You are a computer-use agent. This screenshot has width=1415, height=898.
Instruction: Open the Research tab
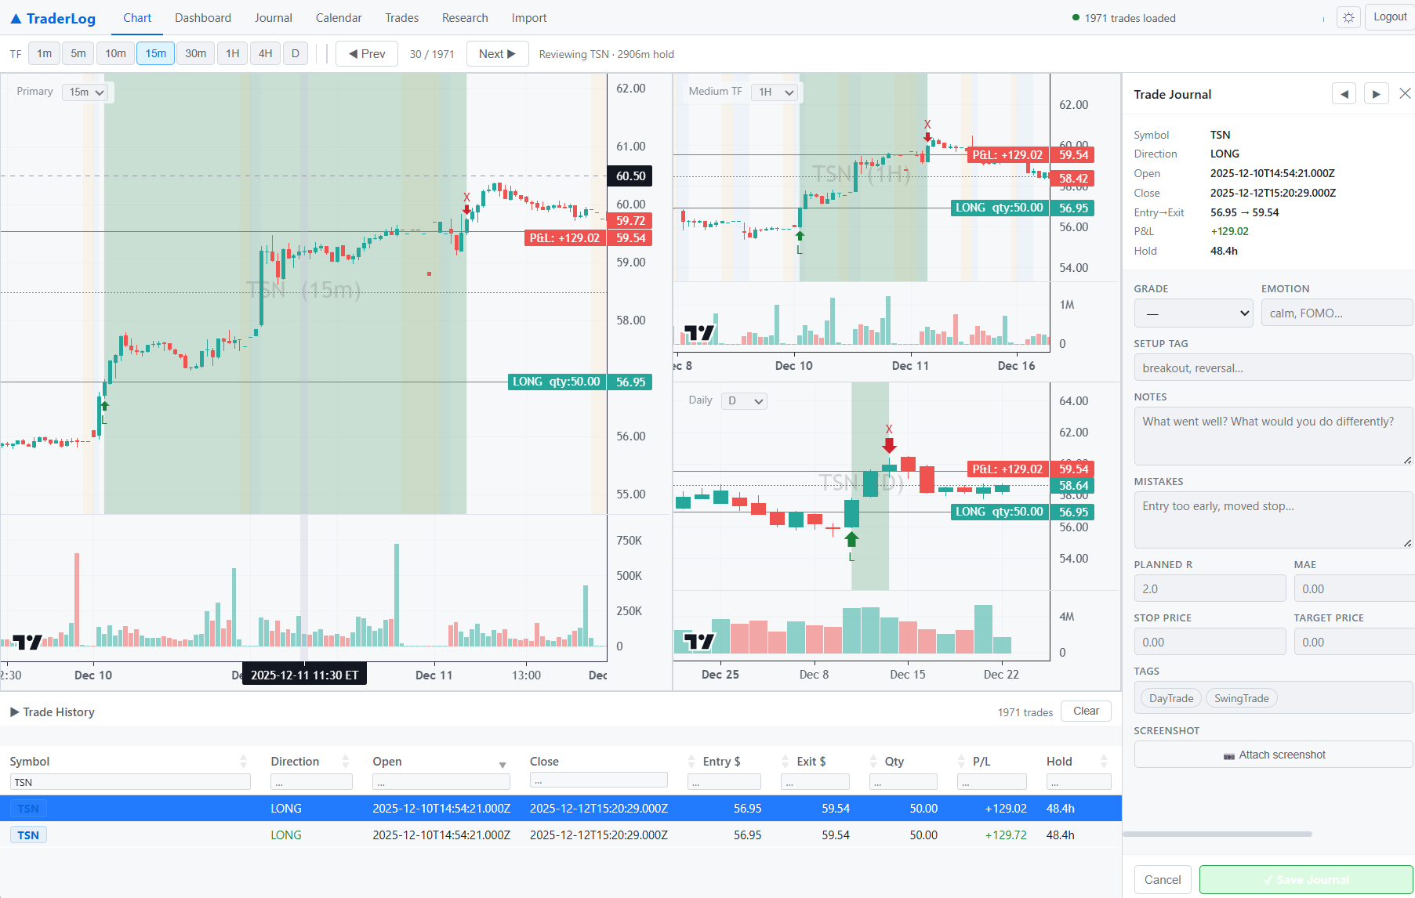[465, 17]
